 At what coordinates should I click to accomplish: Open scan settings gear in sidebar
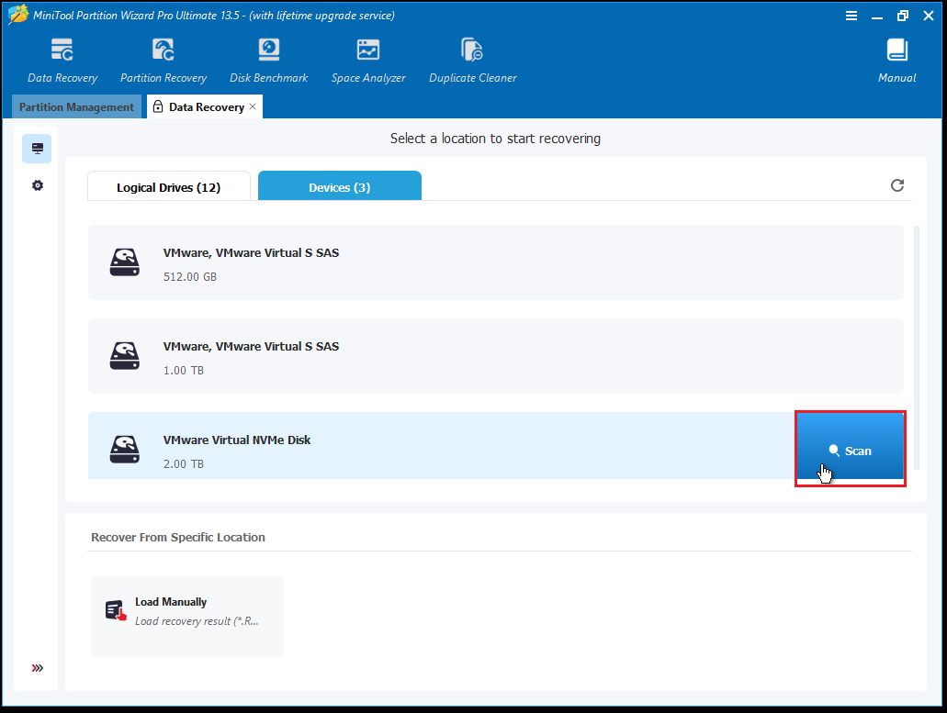coord(38,185)
